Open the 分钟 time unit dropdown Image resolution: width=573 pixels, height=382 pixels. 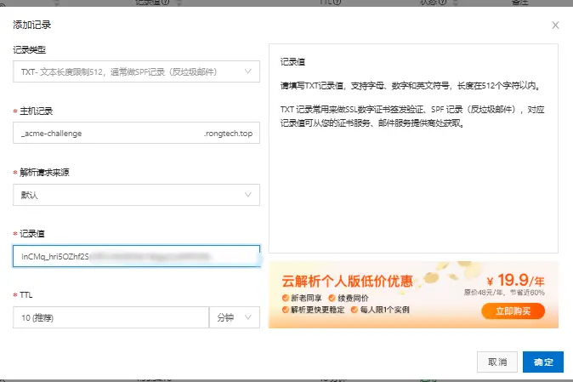coord(234,317)
